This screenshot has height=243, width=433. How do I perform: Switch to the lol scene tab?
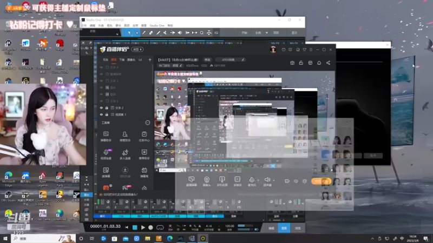point(140,59)
